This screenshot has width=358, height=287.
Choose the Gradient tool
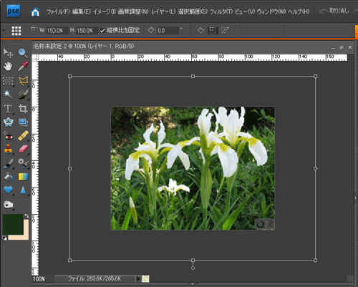pyautogui.click(x=23, y=177)
